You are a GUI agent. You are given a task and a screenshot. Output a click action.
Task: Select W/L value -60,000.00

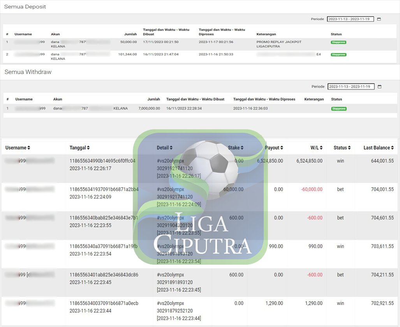tap(312, 190)
